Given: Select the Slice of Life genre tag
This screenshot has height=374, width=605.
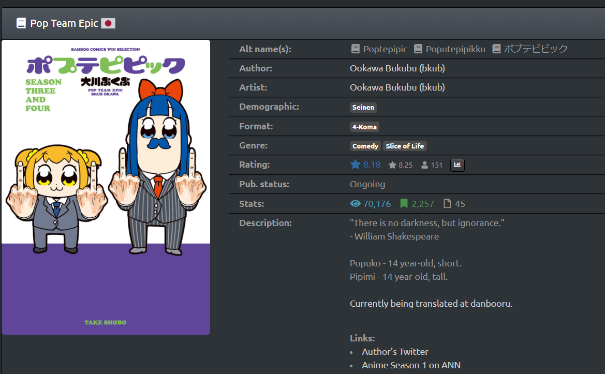Looking at the screenshot, I should [405, 146].
